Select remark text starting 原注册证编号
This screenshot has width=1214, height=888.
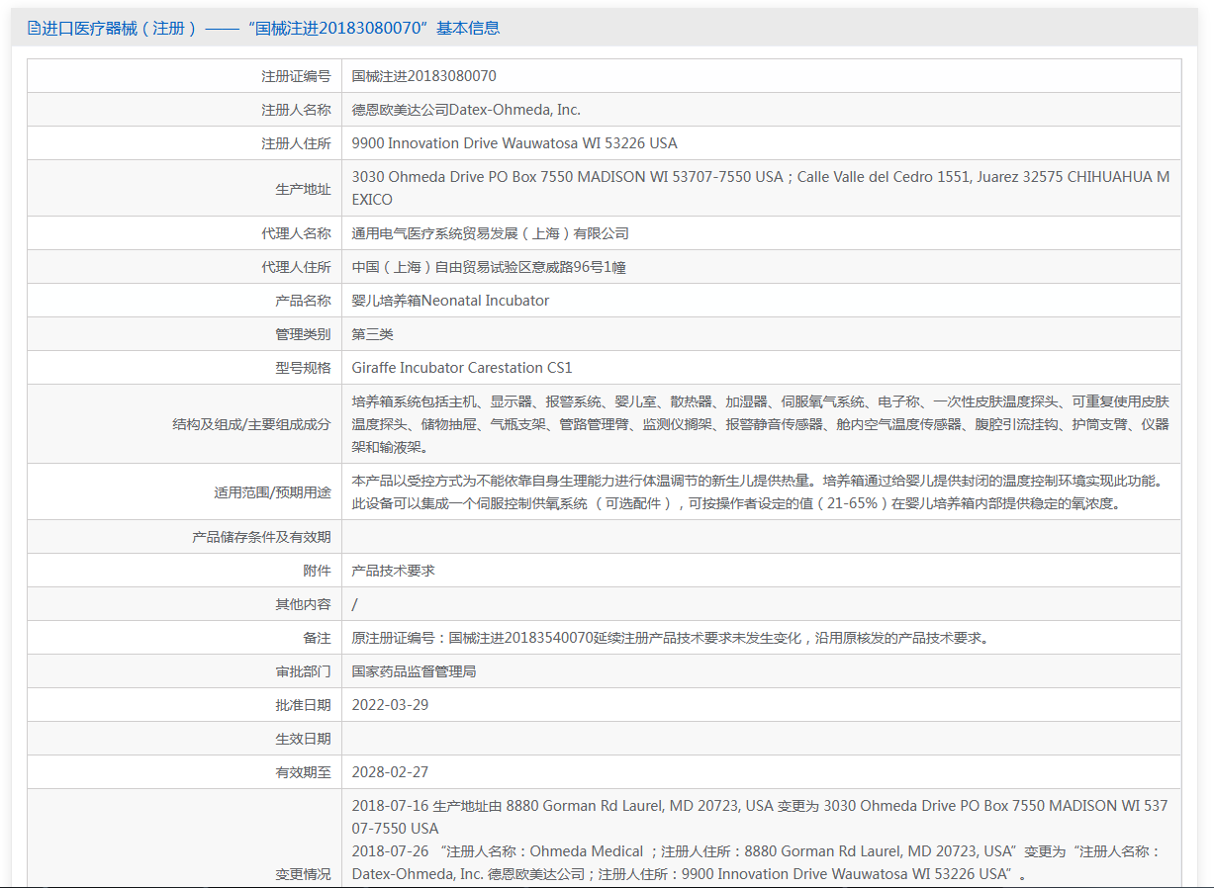click(x=670, y=638)
